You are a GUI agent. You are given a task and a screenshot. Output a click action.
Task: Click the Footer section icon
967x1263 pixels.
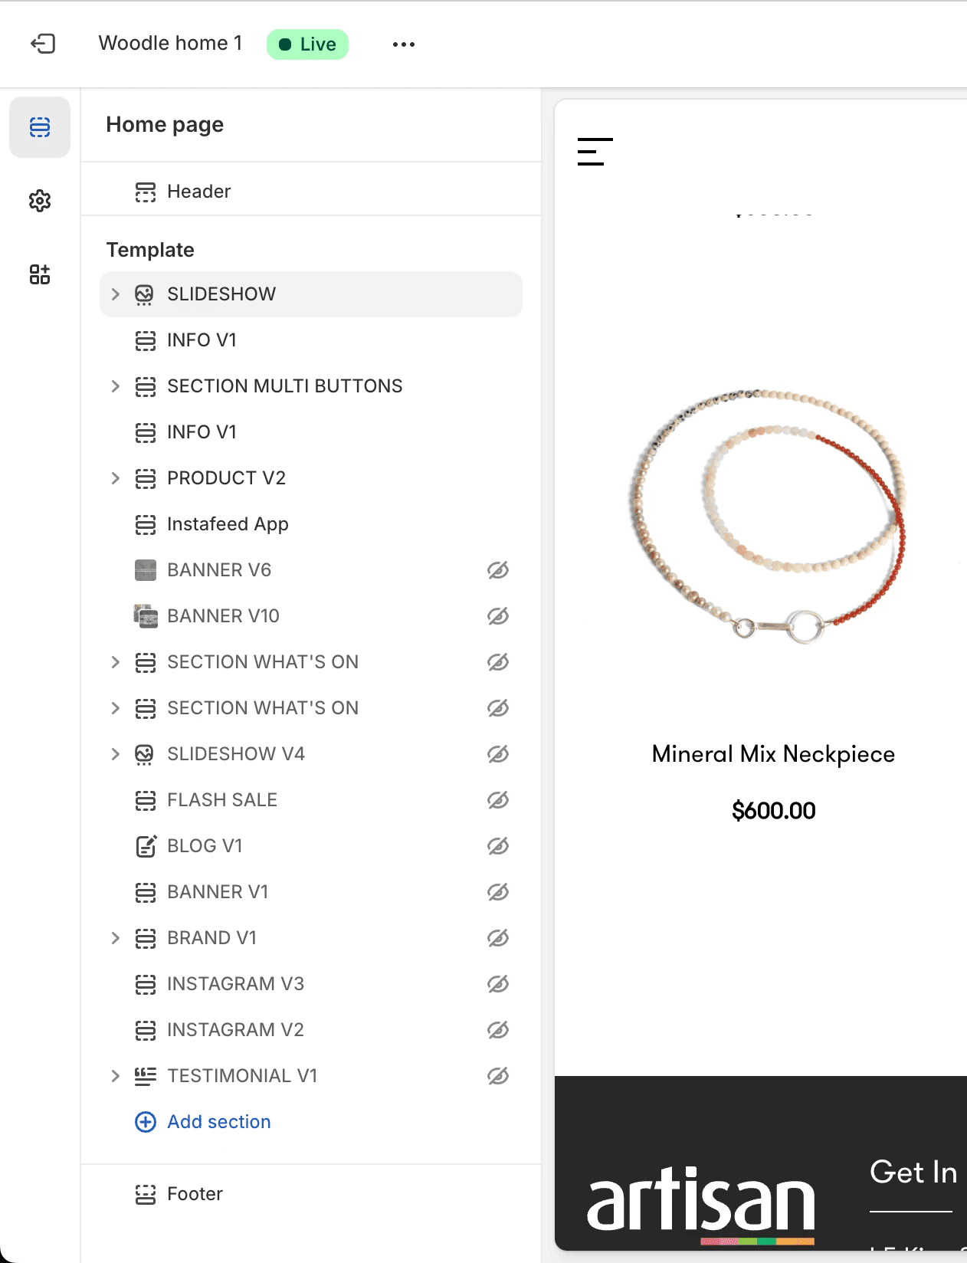click(x=146, y=1194)
